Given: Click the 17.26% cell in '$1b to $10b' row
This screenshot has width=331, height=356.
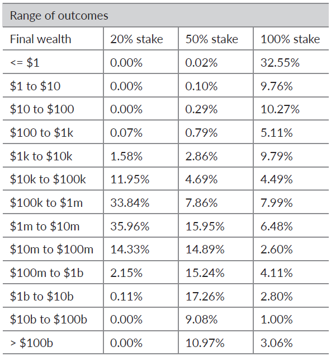Looking at the screenshot, I should [205, 296].
